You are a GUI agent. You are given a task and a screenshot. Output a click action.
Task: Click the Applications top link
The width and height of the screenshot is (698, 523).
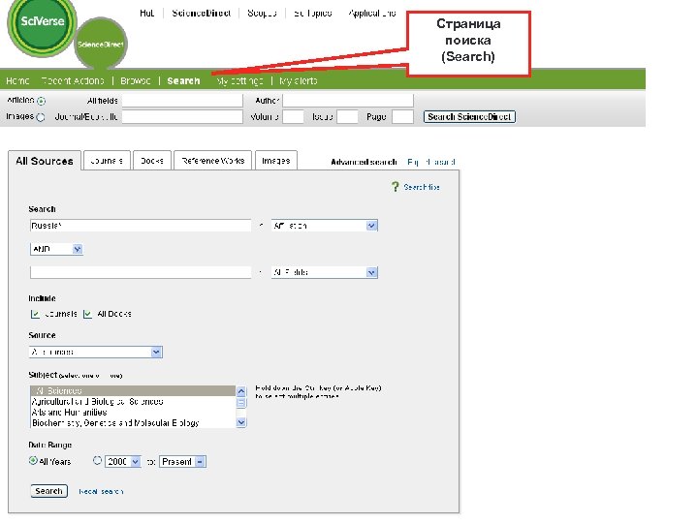point(372,14)
